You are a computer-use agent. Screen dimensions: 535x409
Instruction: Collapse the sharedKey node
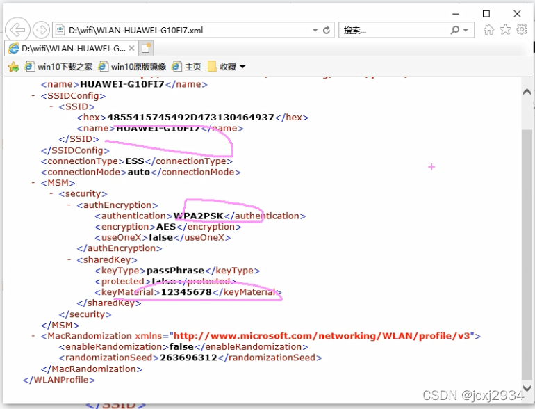point(69,259)
